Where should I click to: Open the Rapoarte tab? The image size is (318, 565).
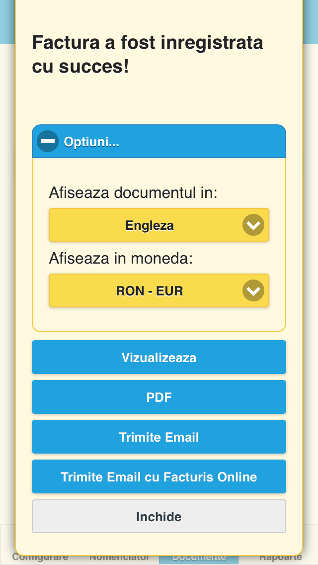pos(280,558)
